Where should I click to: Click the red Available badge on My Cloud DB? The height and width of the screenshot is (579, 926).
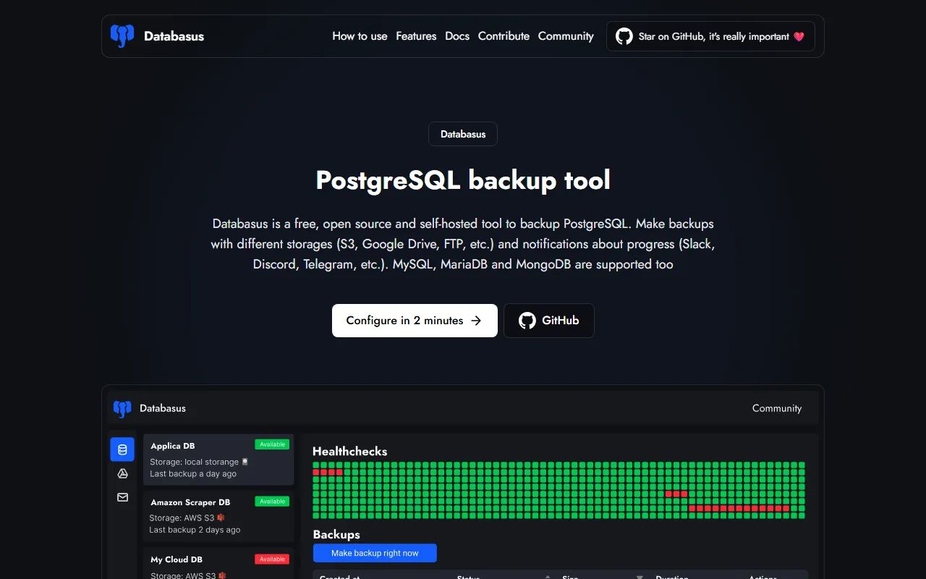[272, 559]
